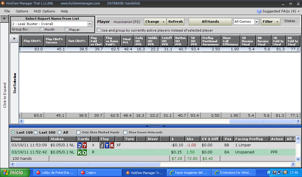The width and height of the screenshot is (302, 177).
Task: Click the Stat Selection expand arrows icon
Action: 14,39
